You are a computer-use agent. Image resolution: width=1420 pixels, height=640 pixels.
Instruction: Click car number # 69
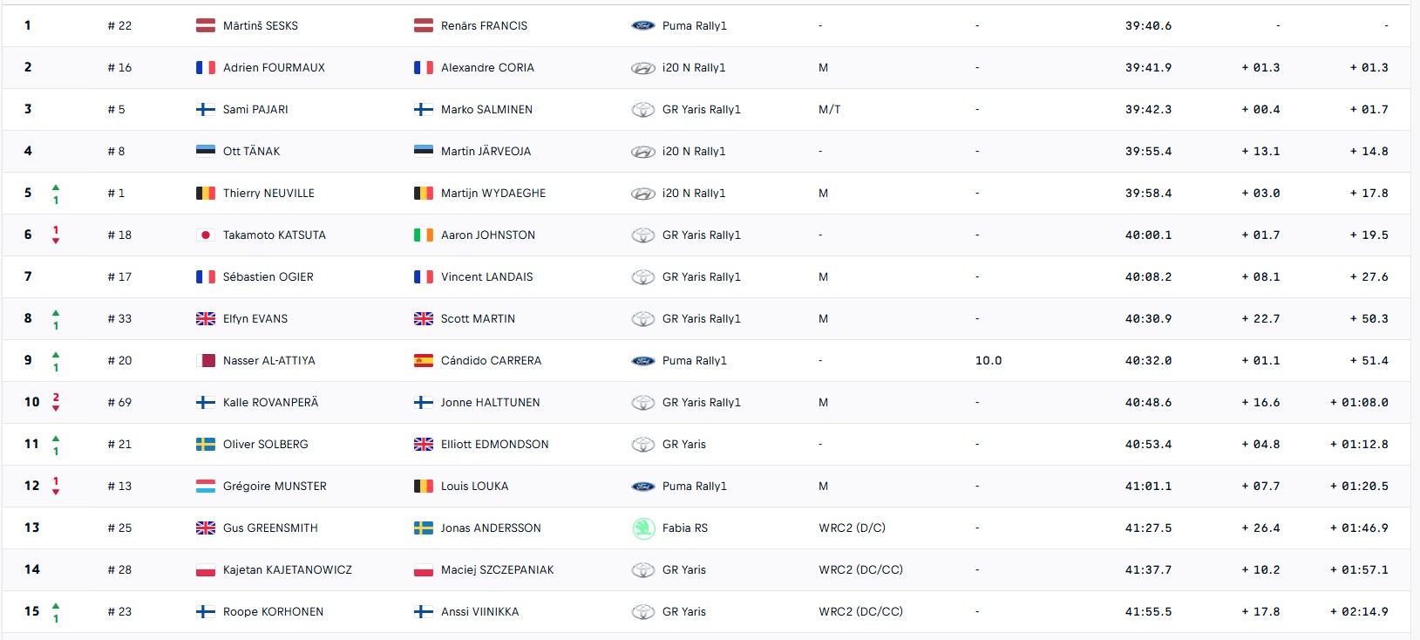[x=119, y=403]
